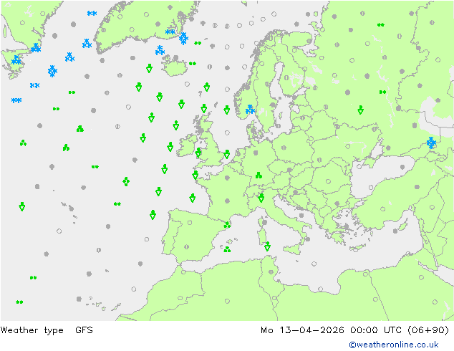Click the snow symbol just northwest of Iceland
Image resolution: width=454 pixels, height=351 pixels.
click(160, 50)
